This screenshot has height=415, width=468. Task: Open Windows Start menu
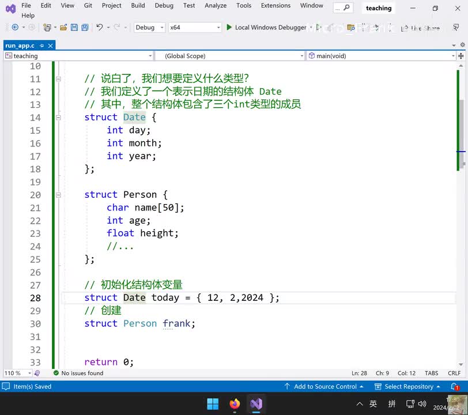point(213,404)
